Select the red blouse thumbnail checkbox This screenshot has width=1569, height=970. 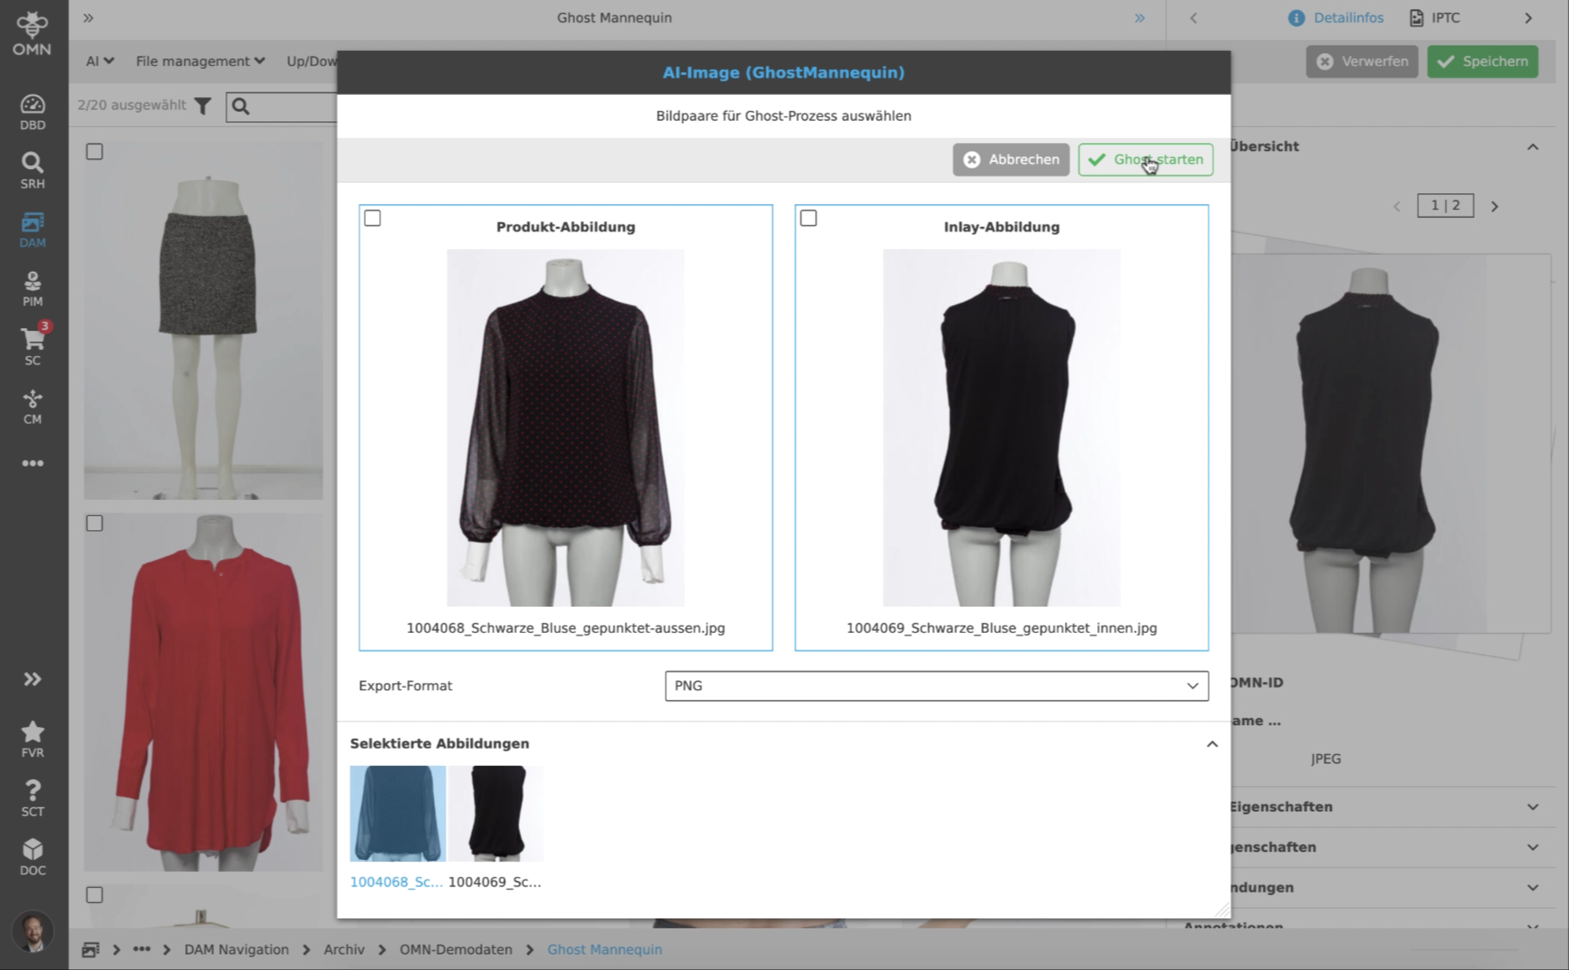[94, 523]
